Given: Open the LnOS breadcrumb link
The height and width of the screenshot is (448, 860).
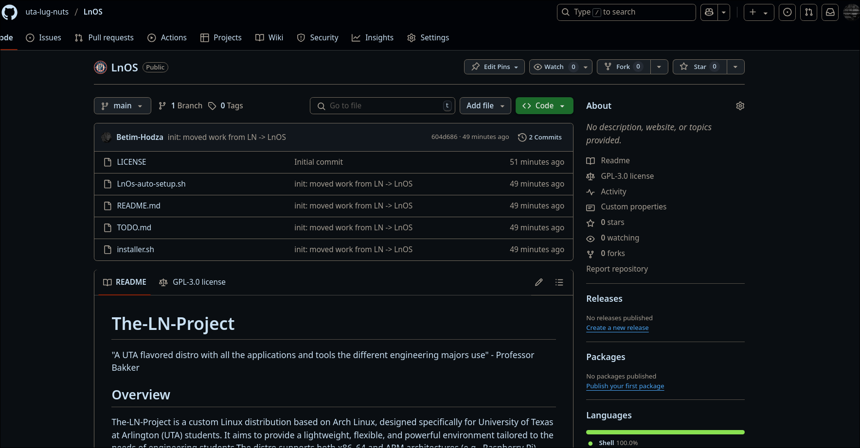Looking at the screenshot, I should click(x=93, y=12).
